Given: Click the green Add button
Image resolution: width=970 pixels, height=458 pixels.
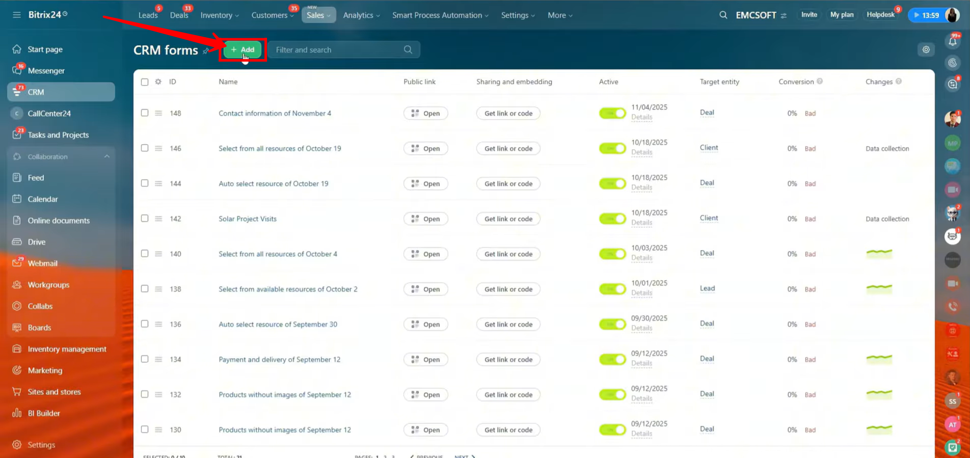Looking at the screenshot, I should pos(242,49).
